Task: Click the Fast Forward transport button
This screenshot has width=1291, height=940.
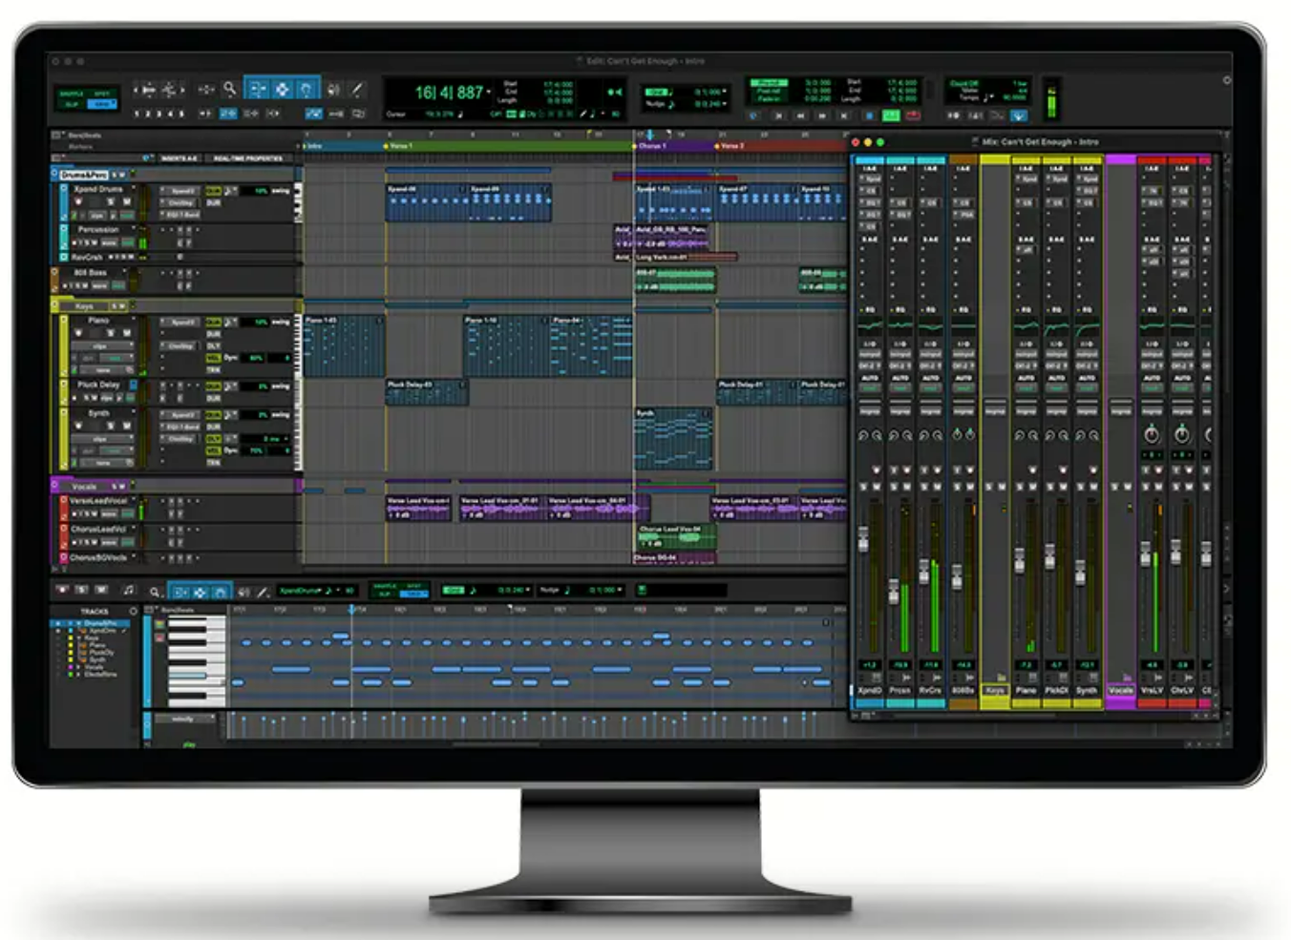Action: coord(822,115)
